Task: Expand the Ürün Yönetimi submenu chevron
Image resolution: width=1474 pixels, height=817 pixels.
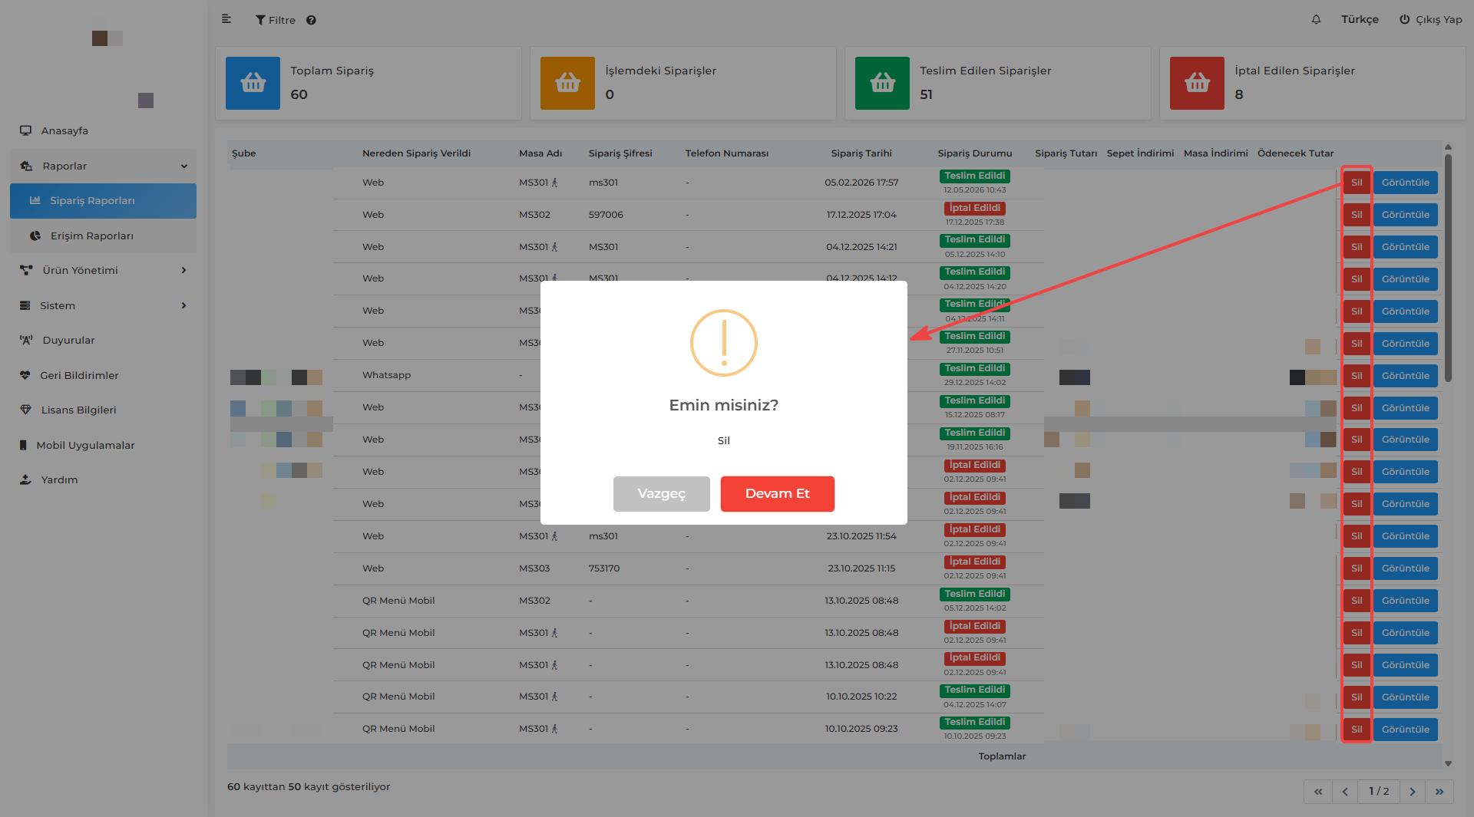Action: (183, 270)
